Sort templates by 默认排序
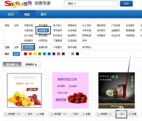 pyautogui.click(x=12, y=64)
